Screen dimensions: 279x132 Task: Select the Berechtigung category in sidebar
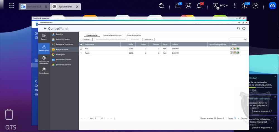pyautogui.click(x=44, y=48)
